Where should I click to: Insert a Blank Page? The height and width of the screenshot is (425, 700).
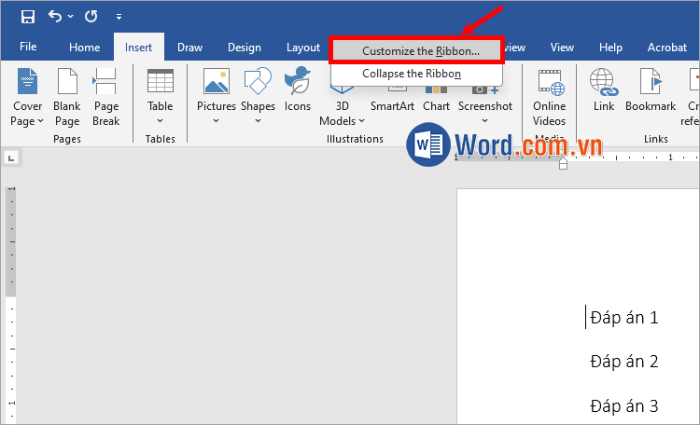tap(67, 97)
